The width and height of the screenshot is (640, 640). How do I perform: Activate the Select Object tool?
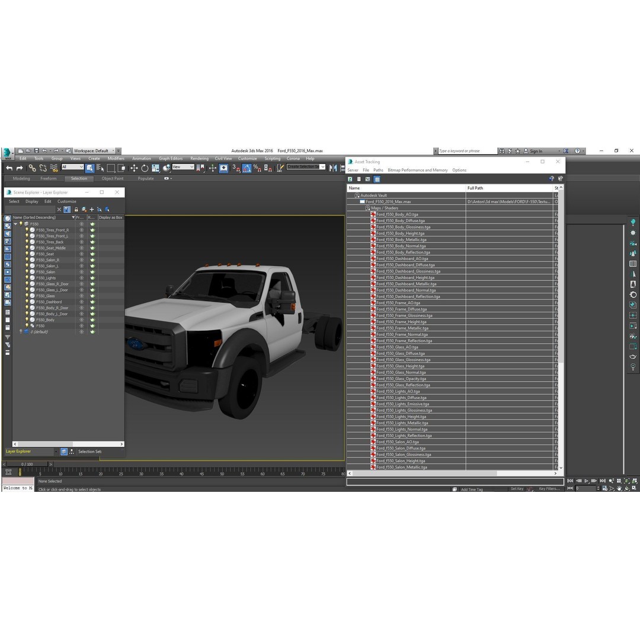coord(90,168)
